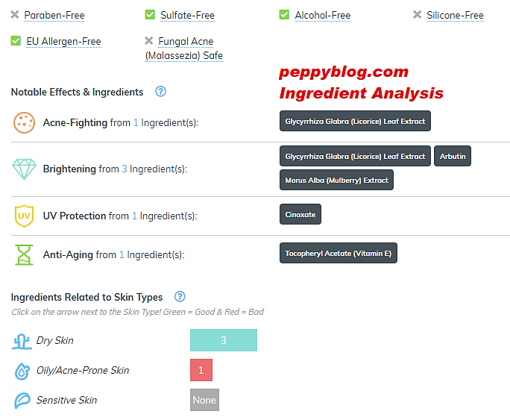
Task: Click the Sensitive Skin leaf icon
Action: [22, 401]
